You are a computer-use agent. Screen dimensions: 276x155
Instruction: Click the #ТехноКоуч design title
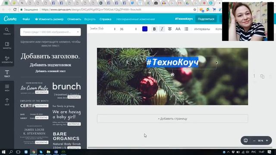(x=184, y=19)
